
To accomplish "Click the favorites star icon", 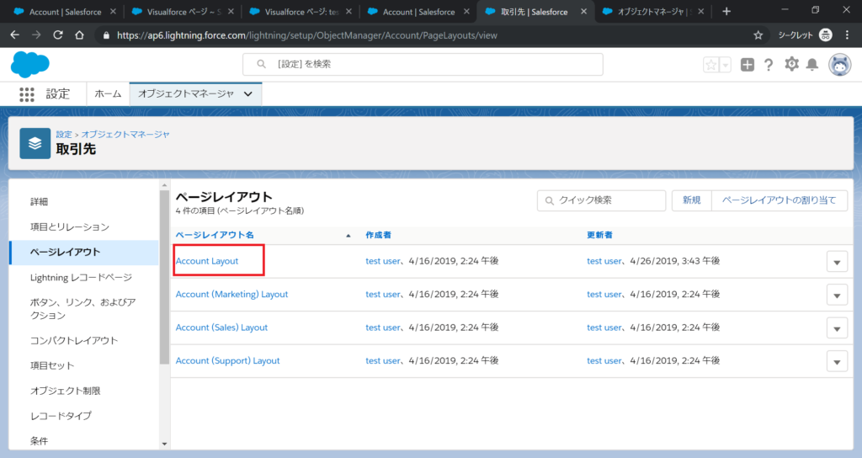I will coord(711,65).
